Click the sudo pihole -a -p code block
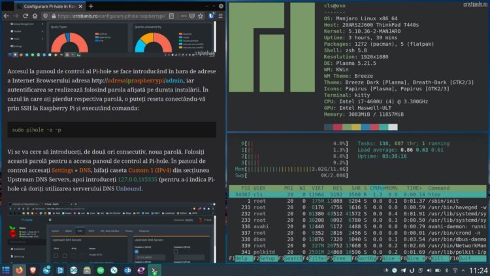Image resolution: width=490 pixels, height=276 pixels. coord(112,129)
